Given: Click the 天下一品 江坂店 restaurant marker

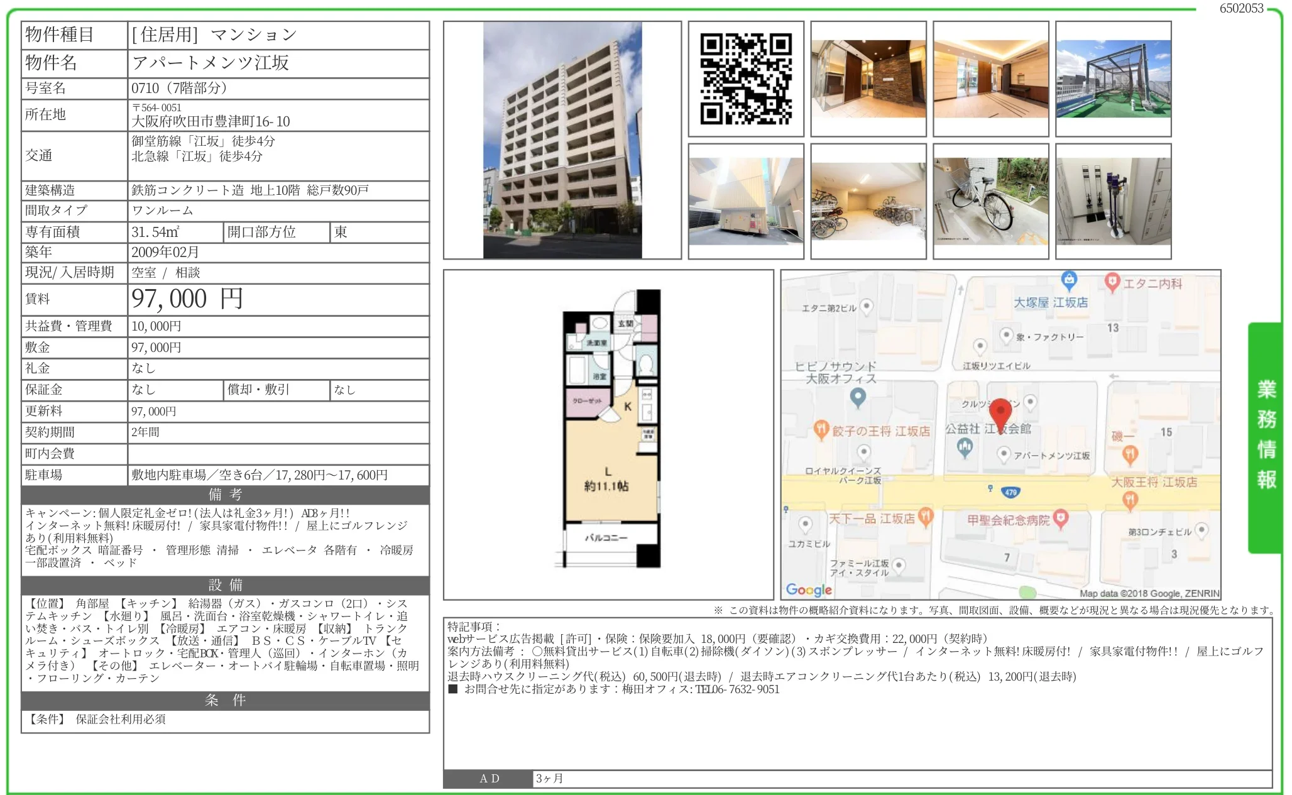Looking at the screenshot, I should pyautogui.click(x=925, y=517).
